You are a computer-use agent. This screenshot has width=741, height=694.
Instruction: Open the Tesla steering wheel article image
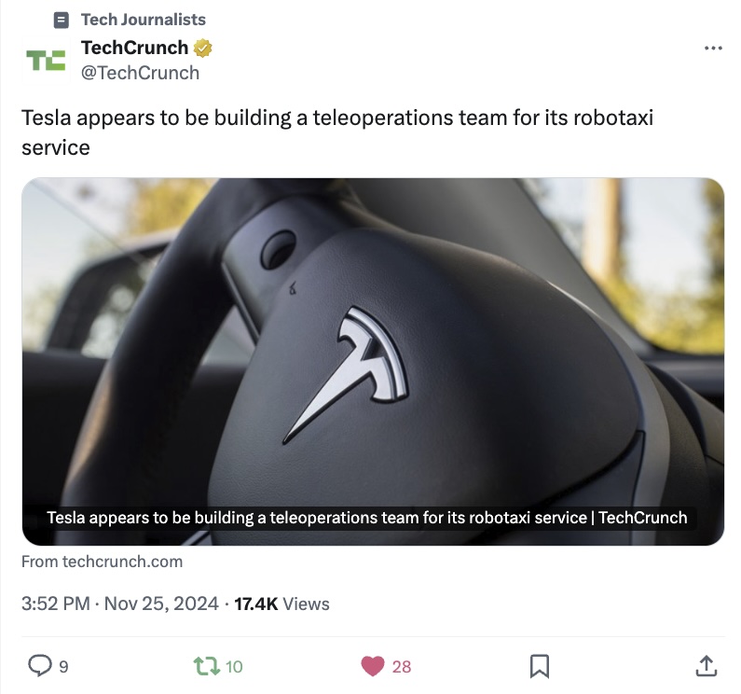coord(373,361)
